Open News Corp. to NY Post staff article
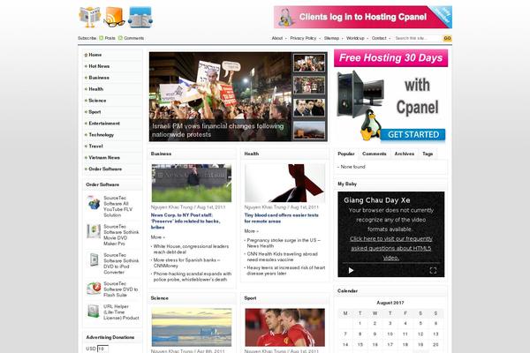Screen dimensions: 530x353 [185, 222]
